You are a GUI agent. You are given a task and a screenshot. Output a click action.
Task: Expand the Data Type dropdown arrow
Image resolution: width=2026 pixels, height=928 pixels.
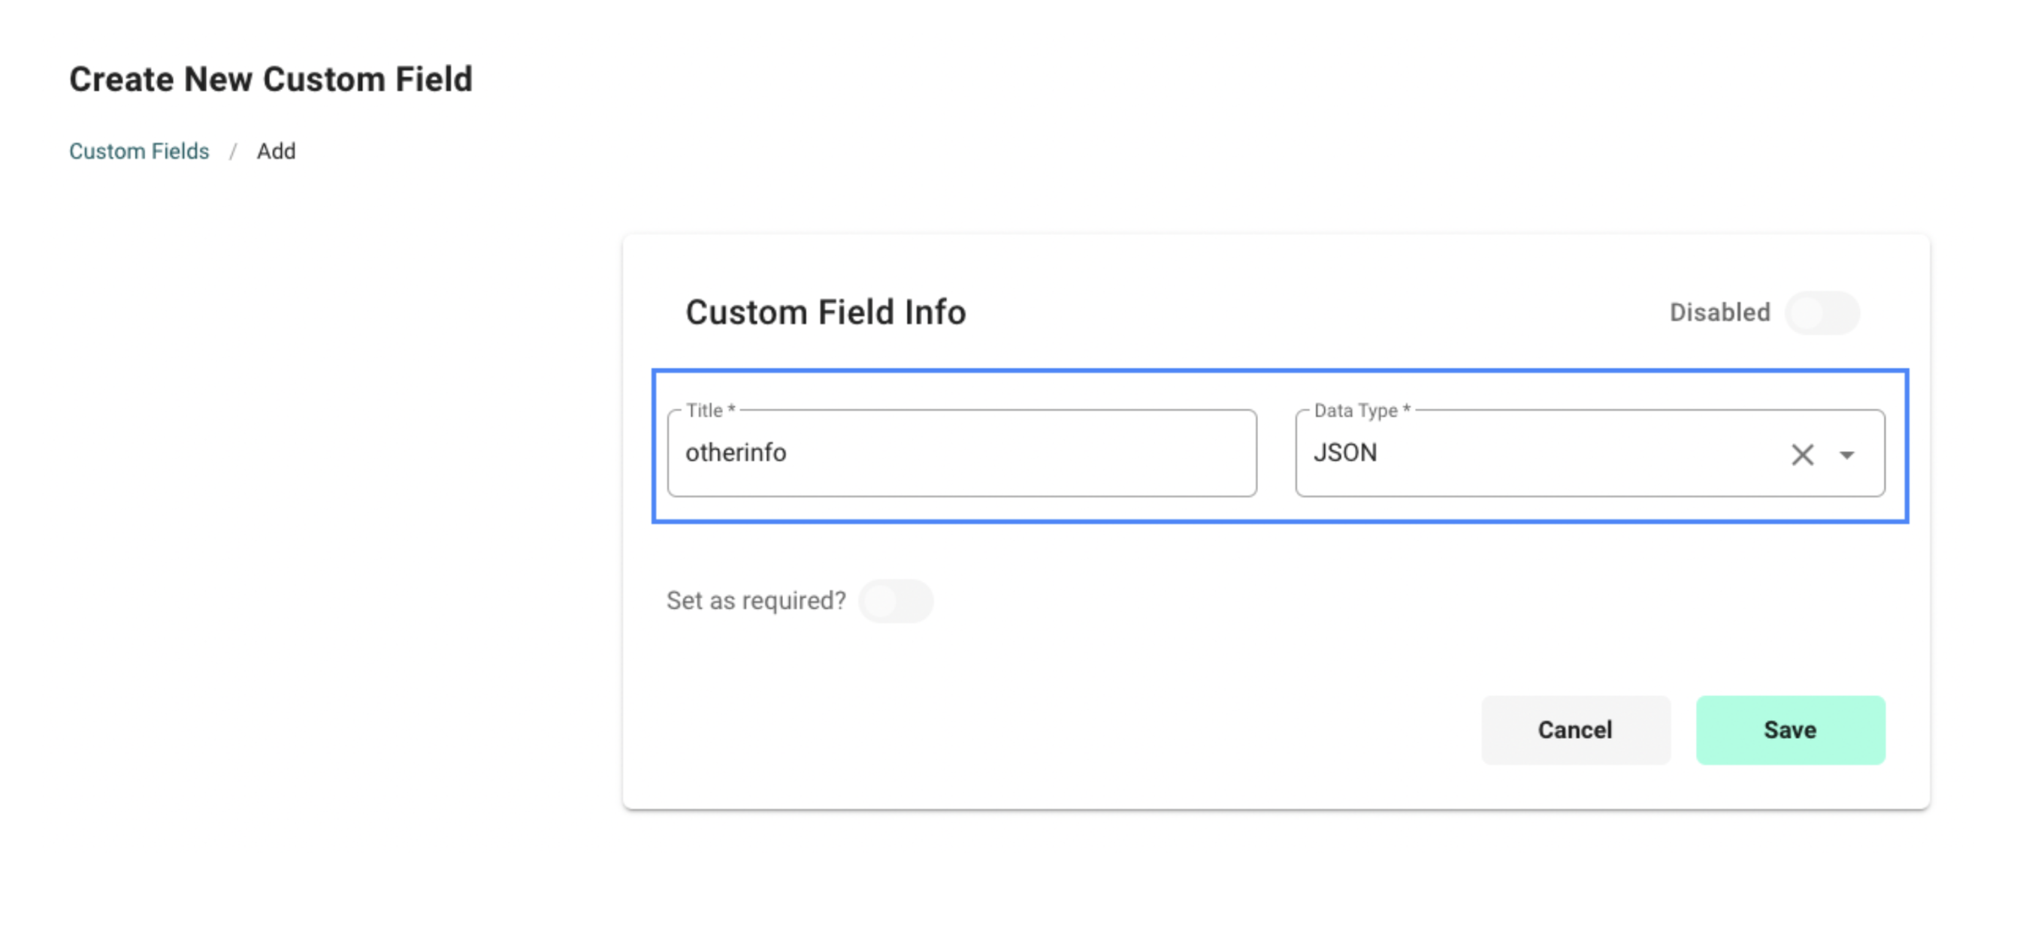click(x=1846, y=454)
